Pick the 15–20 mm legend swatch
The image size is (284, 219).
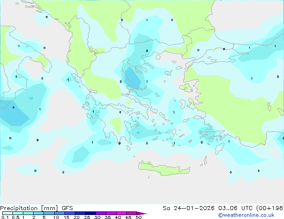69,213
